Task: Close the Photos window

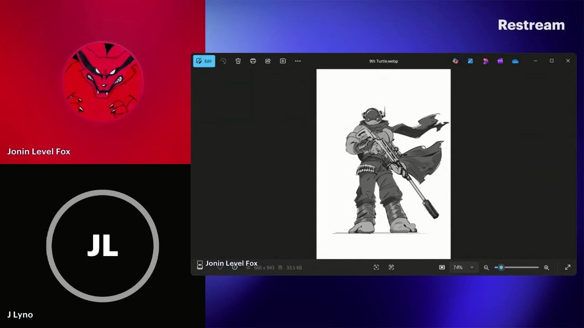Action: click(x=568, y=61)
